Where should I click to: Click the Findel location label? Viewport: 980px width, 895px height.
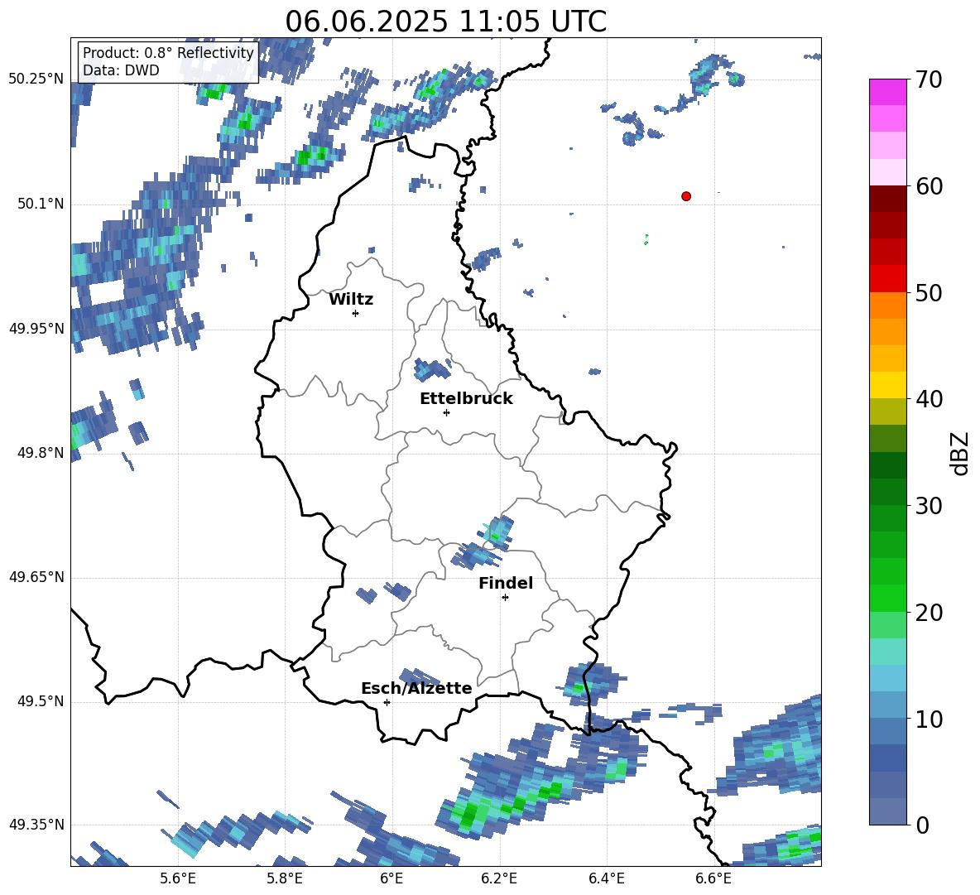pos(506,583)
